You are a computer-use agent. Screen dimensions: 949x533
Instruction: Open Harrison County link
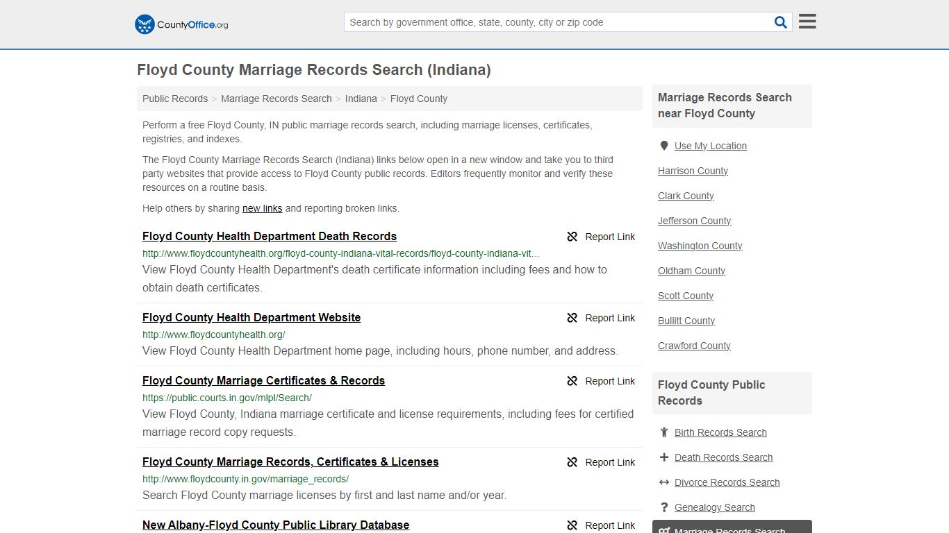pyautogui.click(x=693, y=171)
